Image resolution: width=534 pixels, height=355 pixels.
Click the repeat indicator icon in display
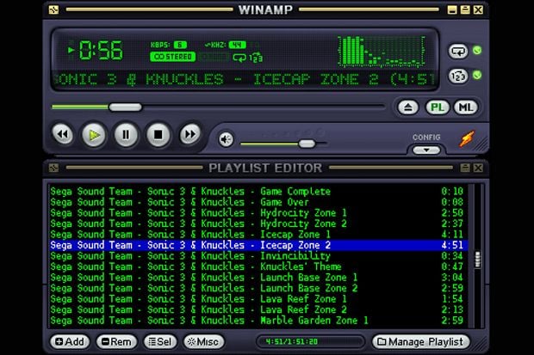tap(239, 57)
